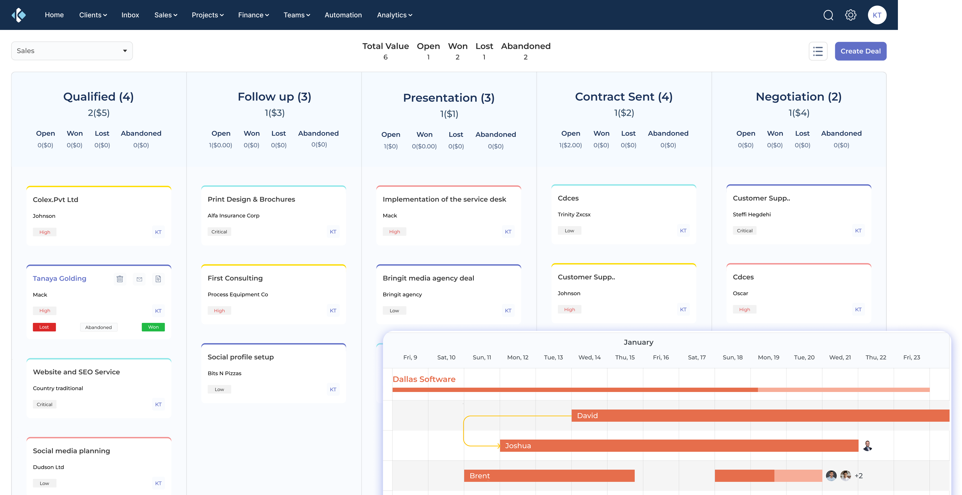This screenshot has height=495, width=962.
Task: Click KT badge on Print Design & Brochures card
Action: (333, 232)
